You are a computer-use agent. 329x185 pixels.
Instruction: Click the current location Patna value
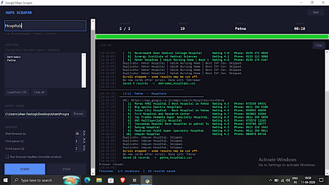point(241,29)
